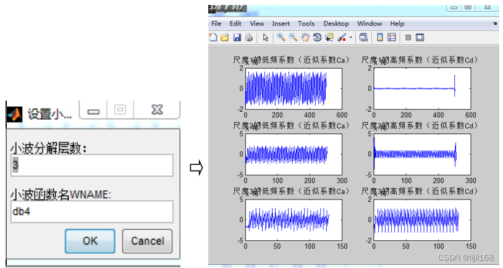Select the Brush data tool
This screenshot has width=503, height=268.
pos(342,38)
